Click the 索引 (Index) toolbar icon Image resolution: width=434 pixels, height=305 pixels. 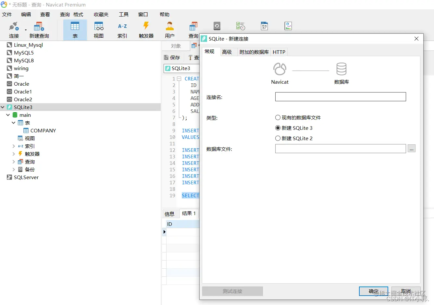point(122,29)
